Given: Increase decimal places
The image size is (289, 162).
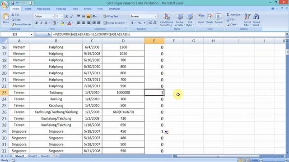Looking at the screenshot, I should tap(150, 23).
